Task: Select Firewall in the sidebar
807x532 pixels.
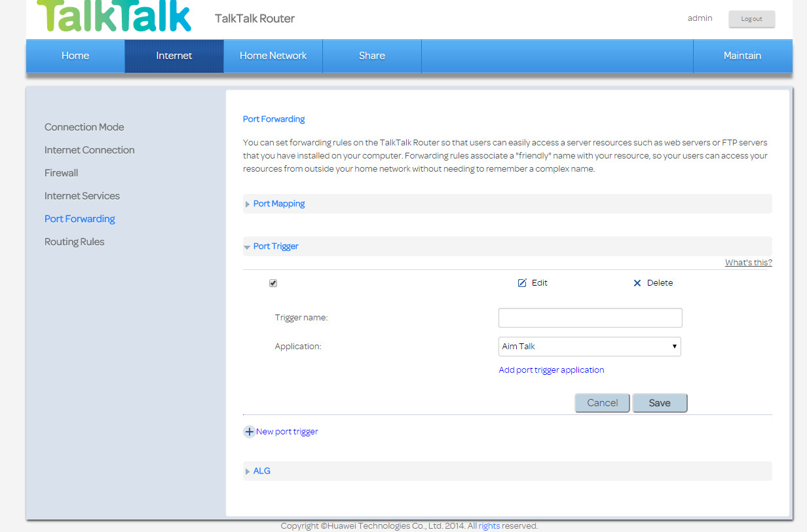Action: click(x=61, y=172)
